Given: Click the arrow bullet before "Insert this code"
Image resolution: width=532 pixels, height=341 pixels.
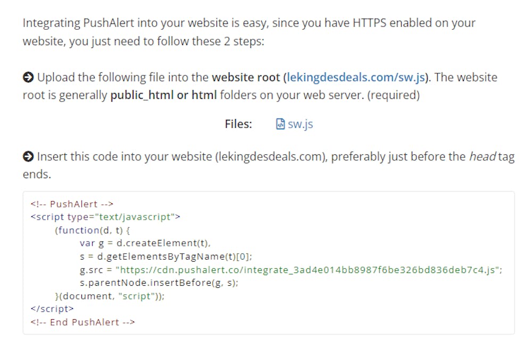Looking at the screenshot, I should [x=28, y=156].
